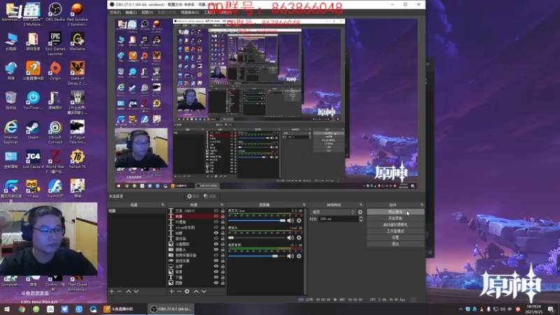560x315 pixels.
Task: Open the 编辑(E) menu in OBS
Action: pyautogui.click(x=131, y=13)
